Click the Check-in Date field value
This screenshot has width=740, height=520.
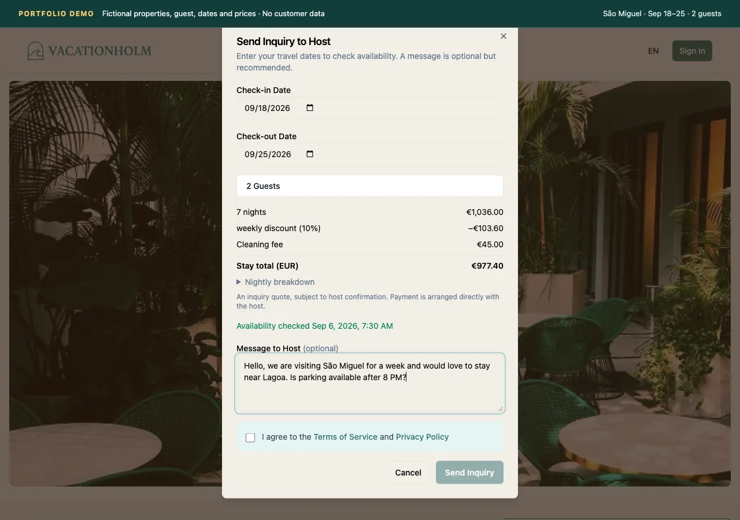(x=267, y=108)
